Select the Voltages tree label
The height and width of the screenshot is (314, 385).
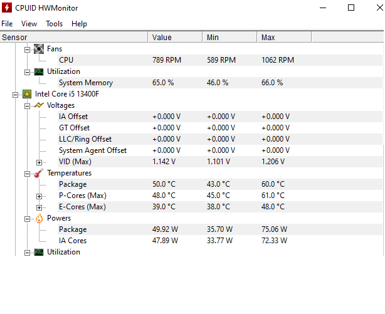[x=61, y=105]
